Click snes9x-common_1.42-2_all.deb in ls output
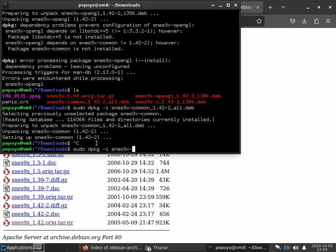Image resolution: width=336 pixels, height=252 pixels. pyautogui.click(x=88, y=102)
